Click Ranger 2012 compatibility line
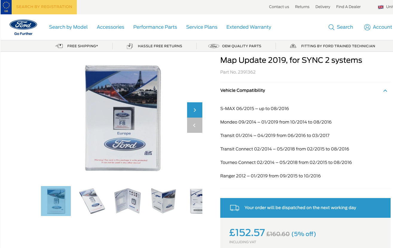393x248 pixels. coord(270,176)
